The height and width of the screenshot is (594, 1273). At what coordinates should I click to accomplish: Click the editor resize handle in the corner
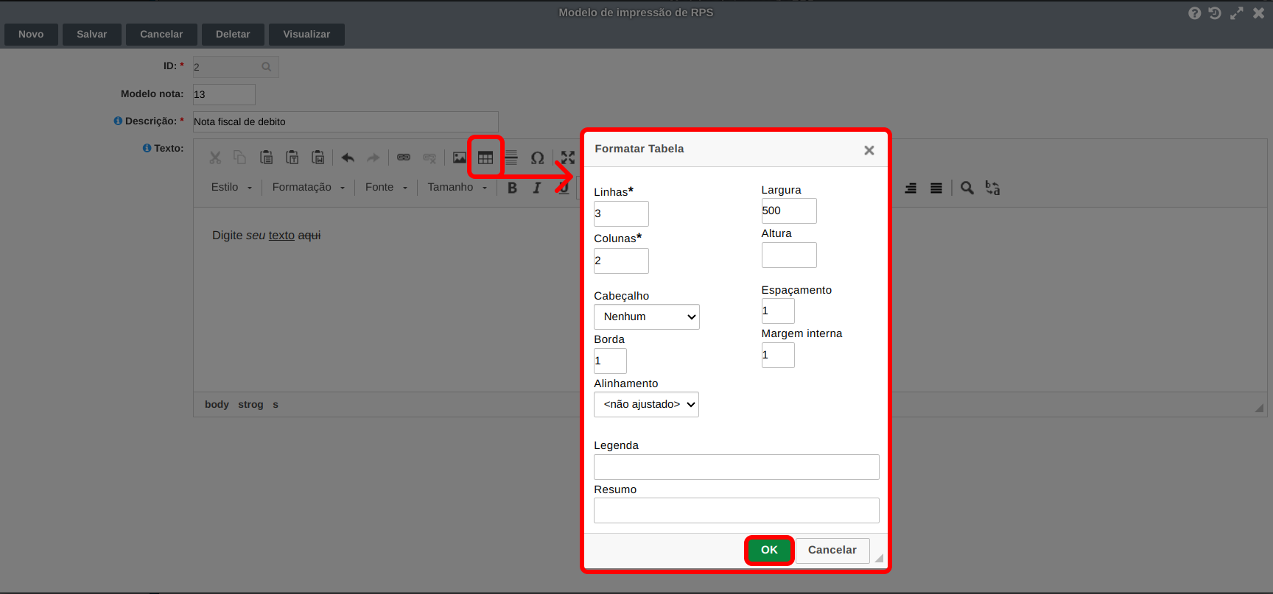[x=1259, y=408]
